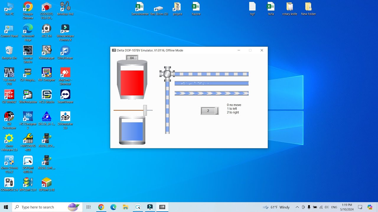Screen dimensions: 378x212
Task: Open the Recycle Bin
Action: (9, 53)
